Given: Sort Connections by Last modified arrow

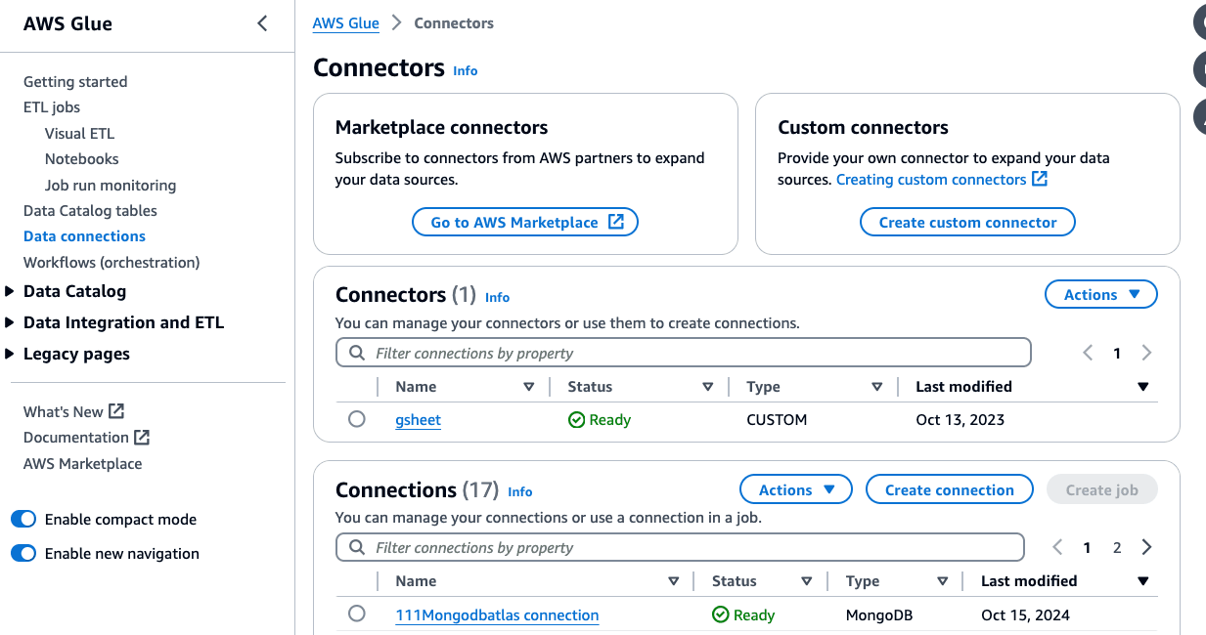Looking at the screenshot, I should click(1143, 581).
